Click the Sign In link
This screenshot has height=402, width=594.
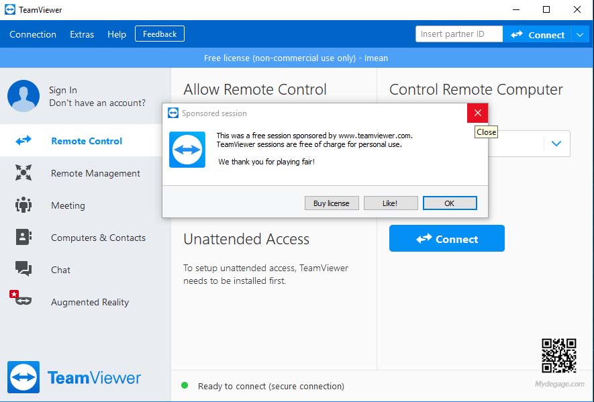point(63,90)
